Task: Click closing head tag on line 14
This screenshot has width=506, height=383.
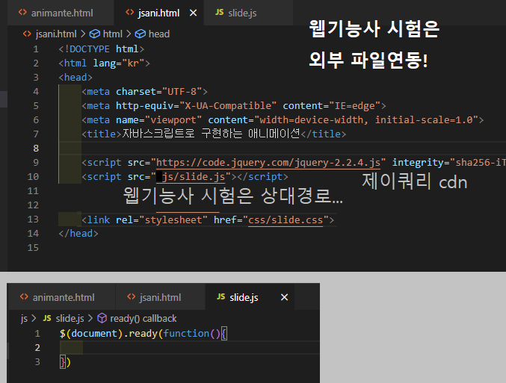Action: tap(78, 234)
